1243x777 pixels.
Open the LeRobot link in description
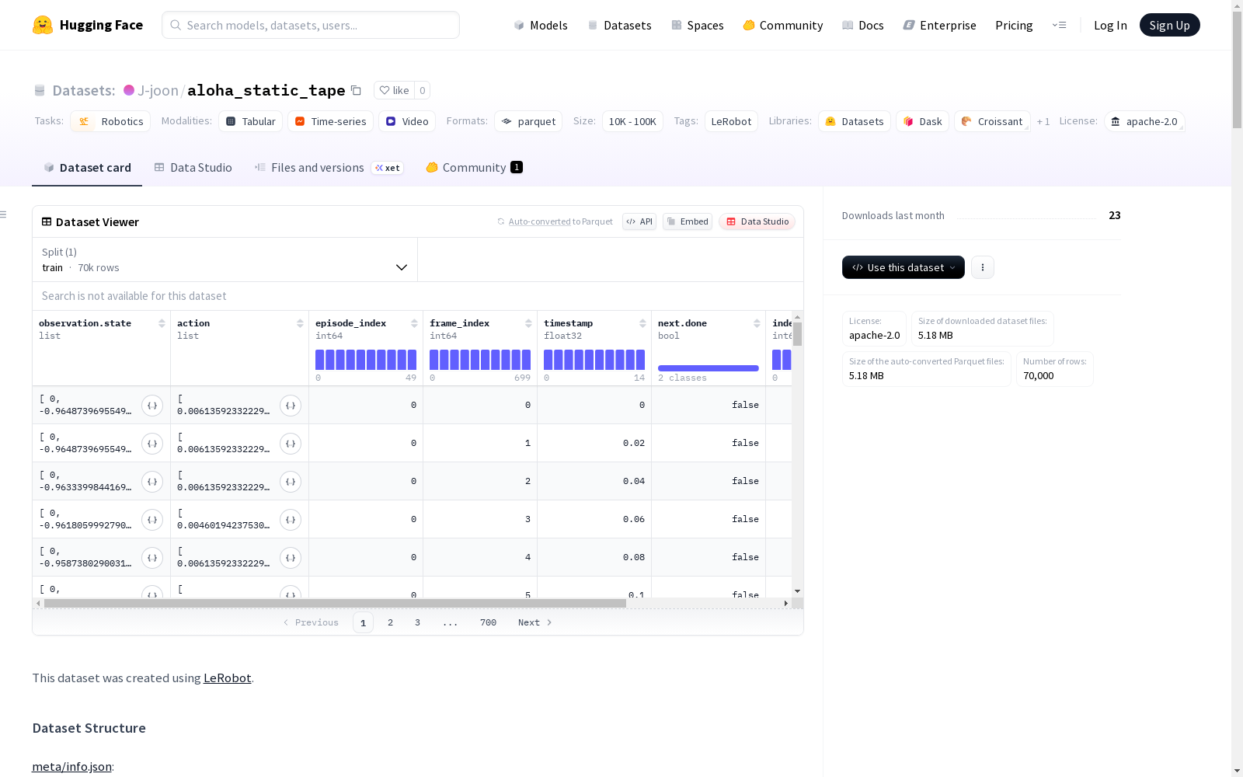[227, 678]
